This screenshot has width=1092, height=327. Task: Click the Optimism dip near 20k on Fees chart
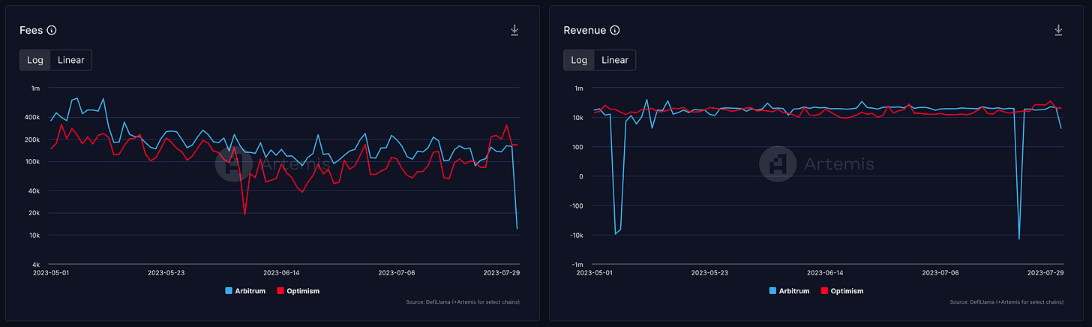(245, 214)
